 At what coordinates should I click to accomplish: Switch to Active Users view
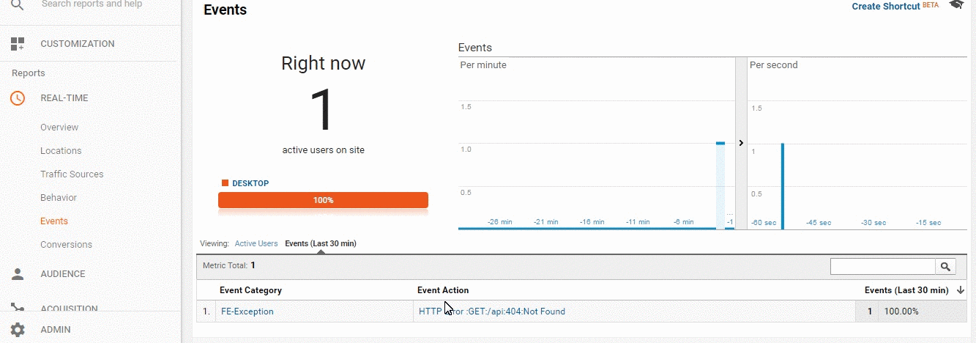(256, 243)
